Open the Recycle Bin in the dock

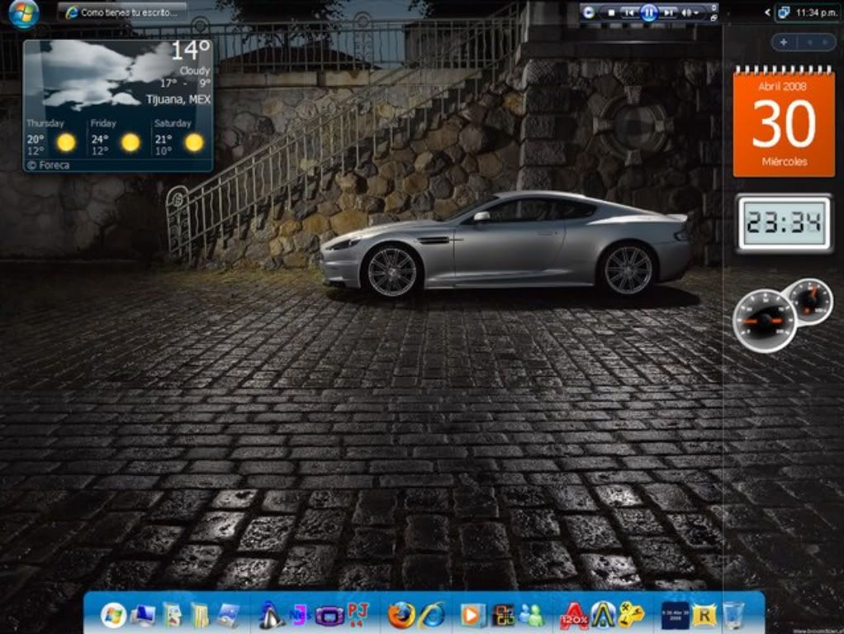click(x=733, y=615)
